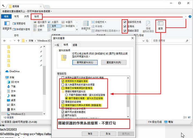Open the 新增欄 add columns dropdown
The width and height of the screenshot is (193, 138).
(98, 26)
